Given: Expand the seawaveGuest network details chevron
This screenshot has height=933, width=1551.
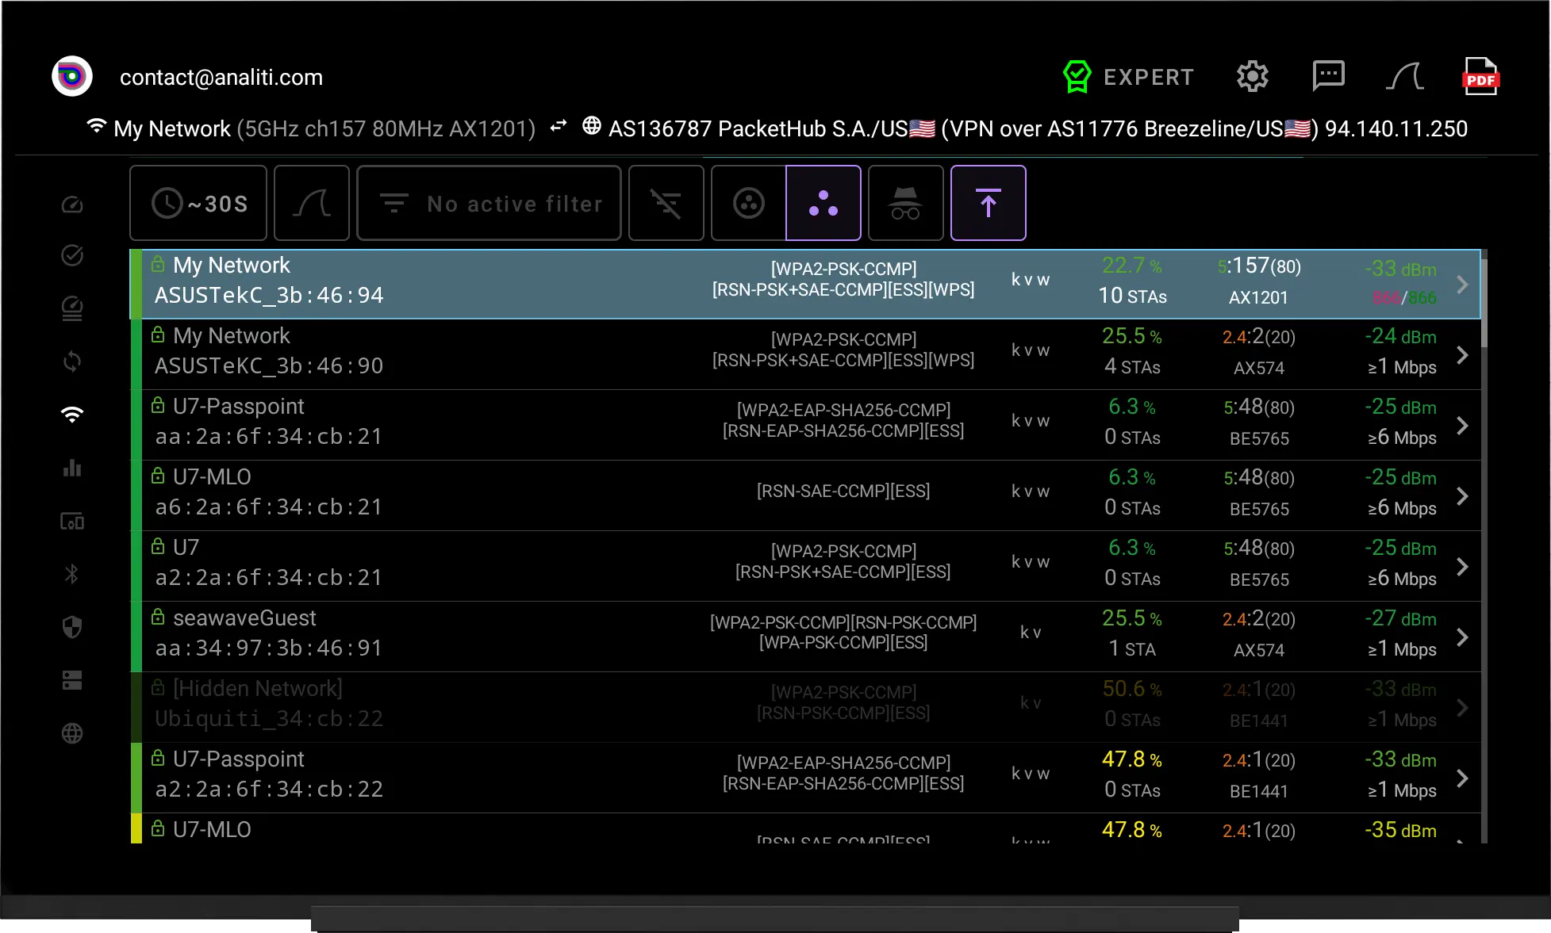Looking at the screenshot, I should 1462,637.
